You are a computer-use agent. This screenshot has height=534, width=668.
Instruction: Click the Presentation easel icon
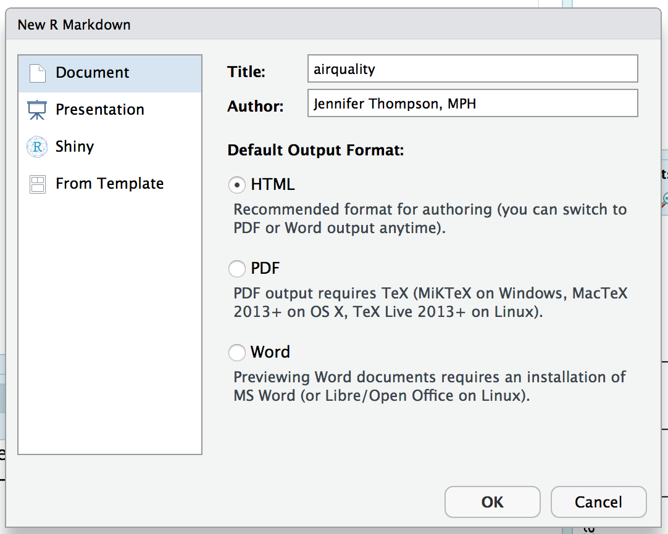pyautogui.click(x=37, y=110)
